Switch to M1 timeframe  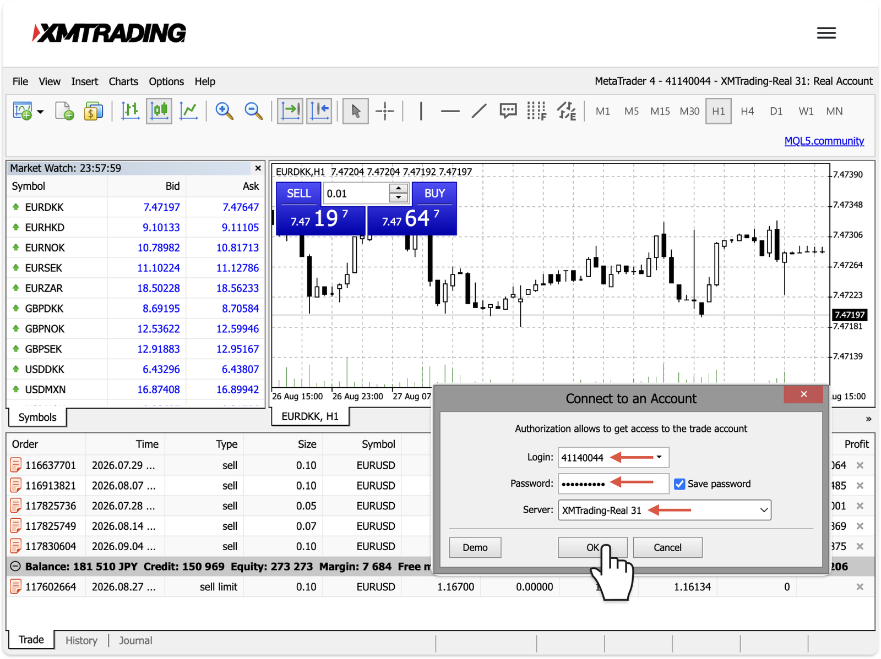coord(603,111)
